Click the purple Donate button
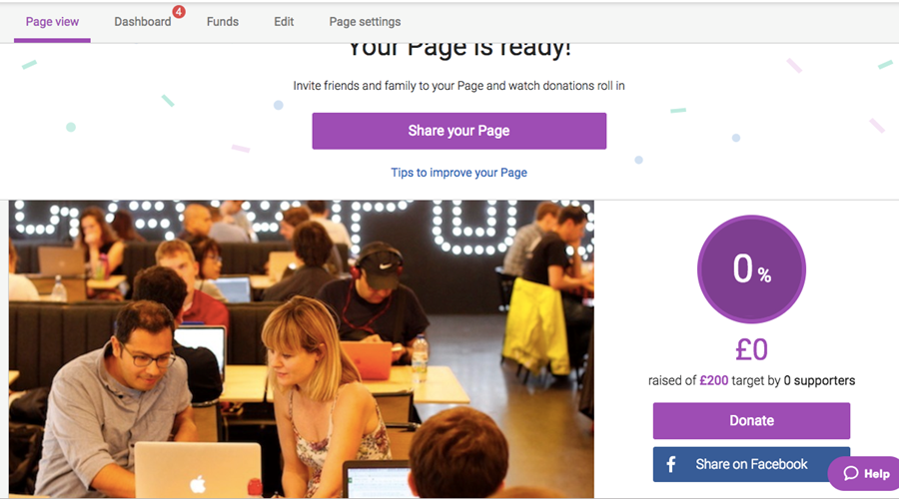Image resolution: width=899 pixels, height=499 pixels. pyautogui.click(x=751, y=420)
